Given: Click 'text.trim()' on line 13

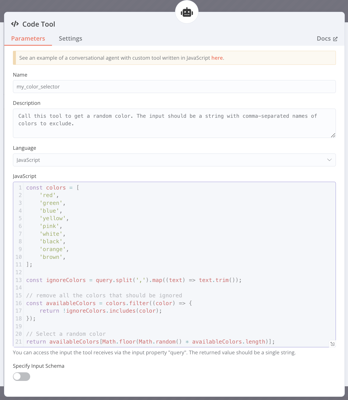Looking at the screenshot, I should pos(218,280).
